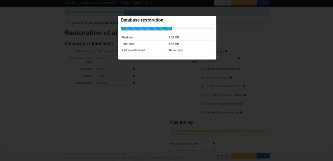
Task: Open the Read the documentation page button
Action: (142, 12)
